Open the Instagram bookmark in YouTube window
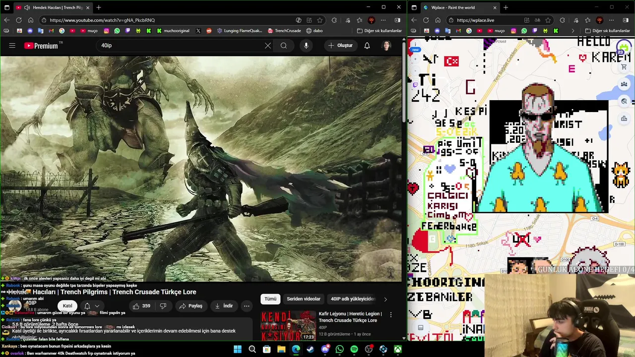The height and width of the screenshot is (357, 635). pyautogui.click(x=106, y=31)
